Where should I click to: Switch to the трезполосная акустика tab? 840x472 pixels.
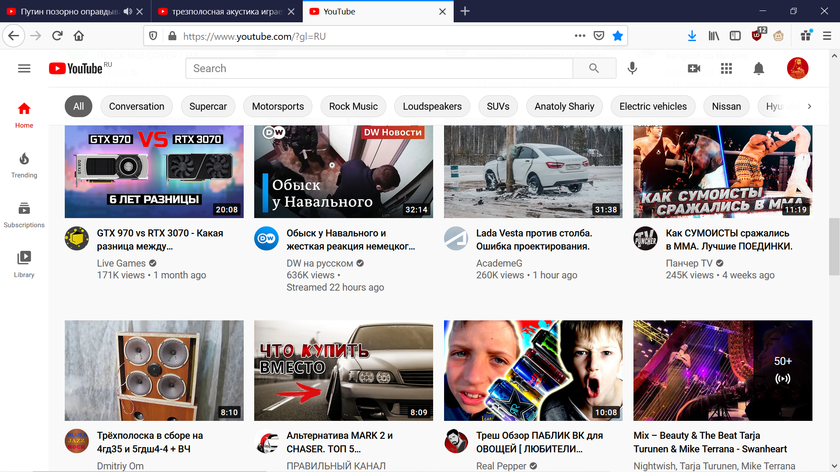click(x=227, y=11)
